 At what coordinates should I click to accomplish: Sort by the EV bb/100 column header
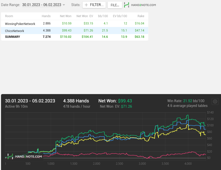120,16
